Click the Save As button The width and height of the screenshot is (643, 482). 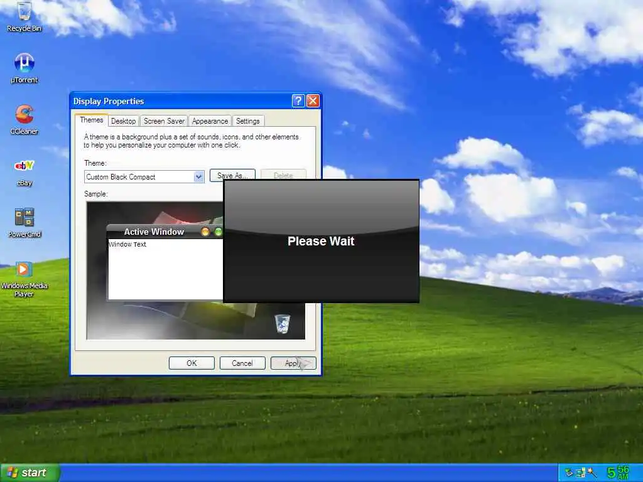pos(232,174)
